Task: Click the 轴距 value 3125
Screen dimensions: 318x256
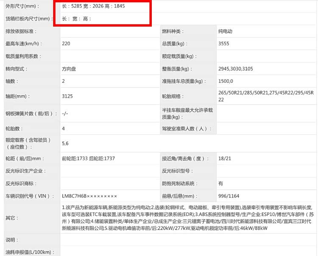Action: (x=67, y=96)
